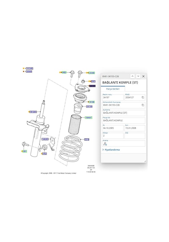This screenshot has height=242, width=169.
Task: Click the top mount plate drawing
Action: 82,88
